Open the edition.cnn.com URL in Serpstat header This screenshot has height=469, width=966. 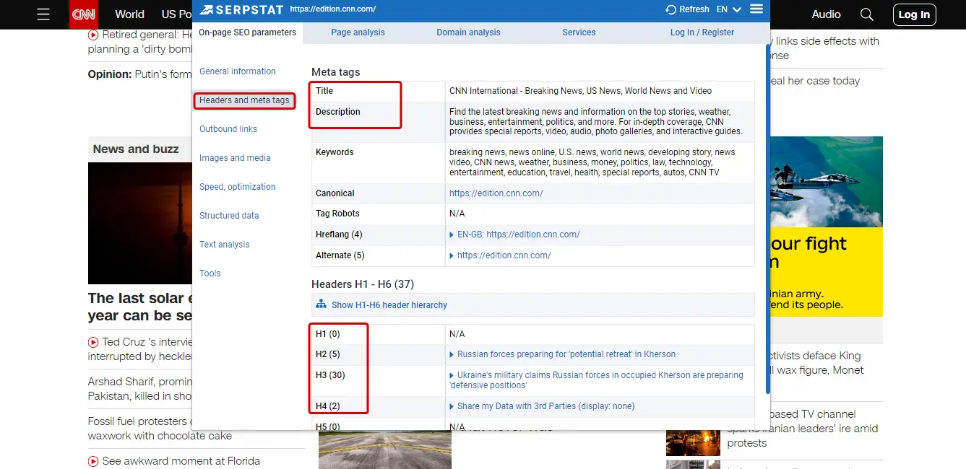332,9
